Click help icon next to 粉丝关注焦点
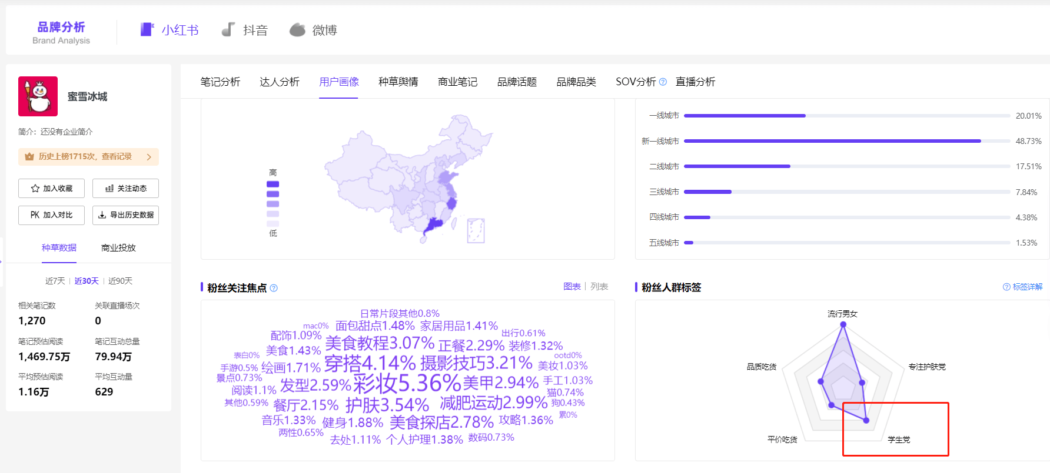Image resolution: width=1050 pixels, height=473 pixels. point(274,288)
